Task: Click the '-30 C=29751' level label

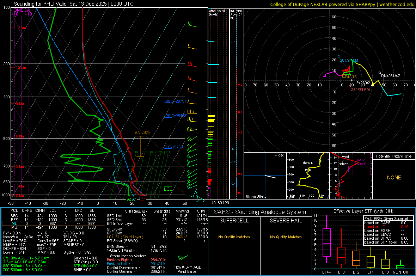Action: pyautogui.click(x=175, y=102)
